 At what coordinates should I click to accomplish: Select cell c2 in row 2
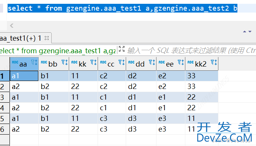pos(112,86)
